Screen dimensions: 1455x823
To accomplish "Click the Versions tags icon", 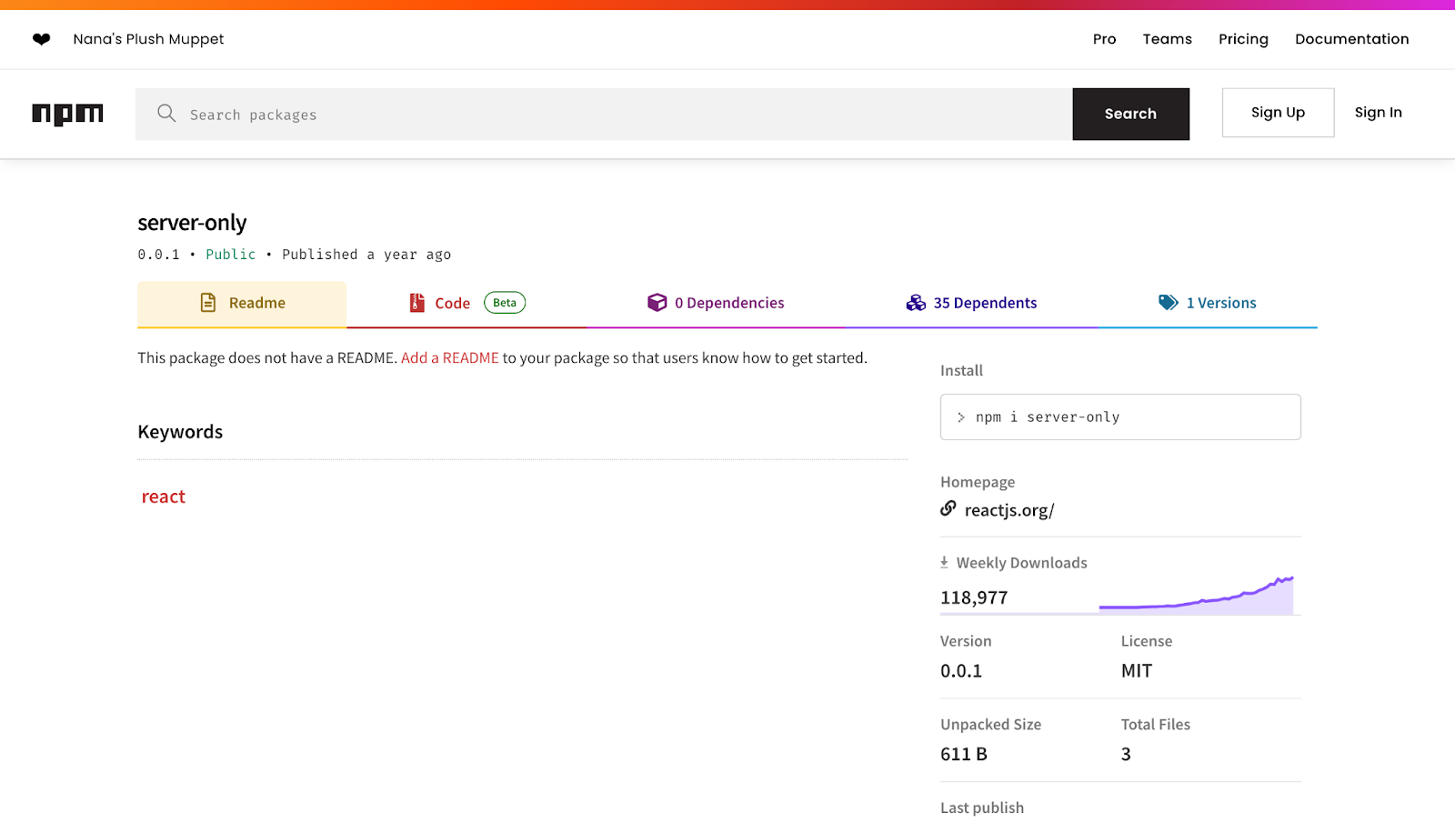I will coord(1169,303).
